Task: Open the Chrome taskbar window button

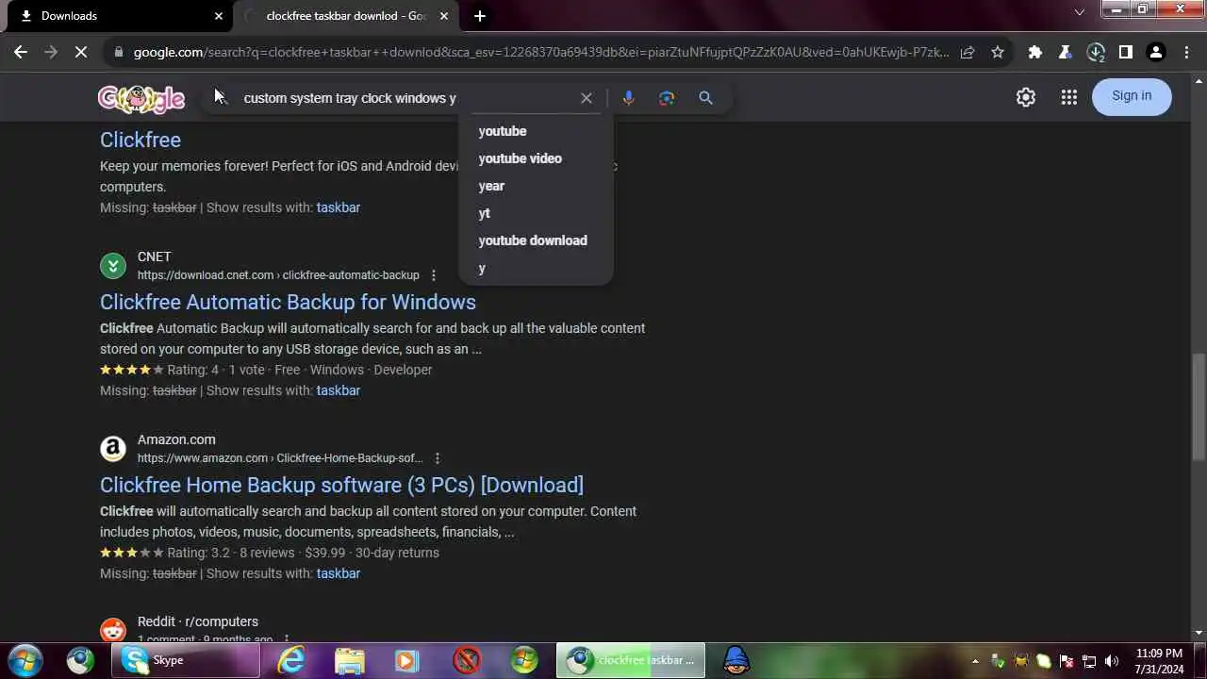Action: click(x=631, y=660)
